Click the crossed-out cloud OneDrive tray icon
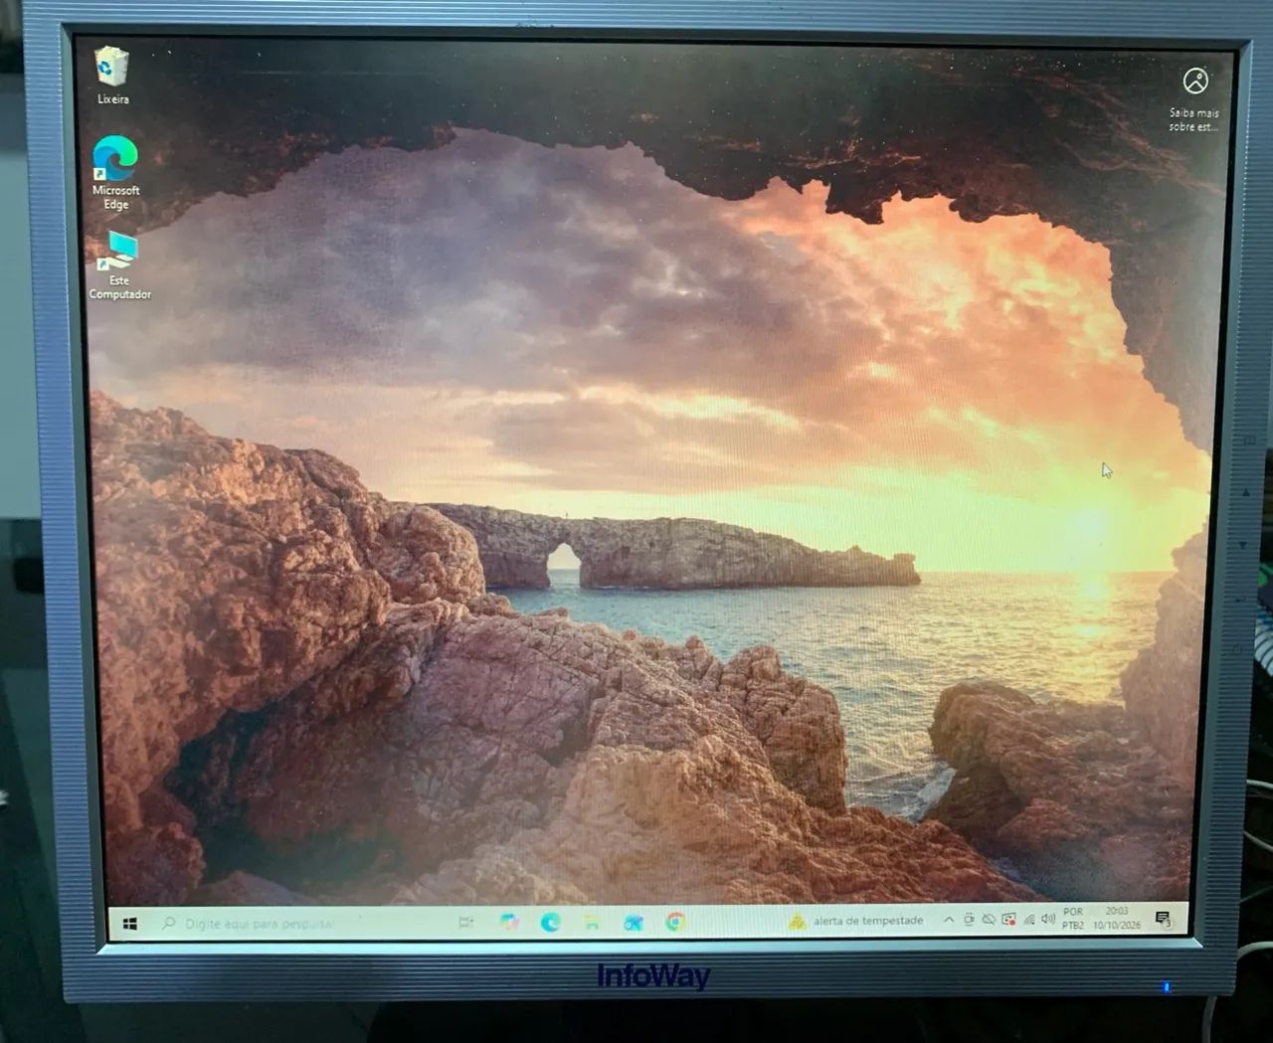 tap(989, 920)
